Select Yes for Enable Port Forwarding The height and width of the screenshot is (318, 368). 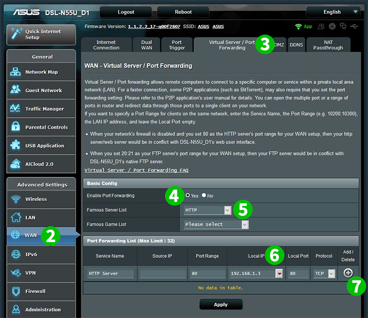pos(188,195)
